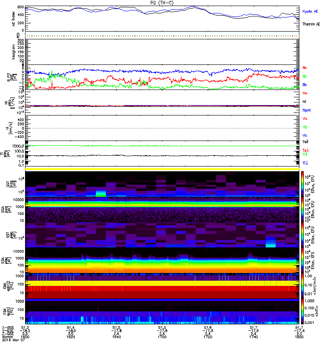324x346 pixels.
Task: Click the SST ion Eflux color bar
Action: tap(303, 184)
